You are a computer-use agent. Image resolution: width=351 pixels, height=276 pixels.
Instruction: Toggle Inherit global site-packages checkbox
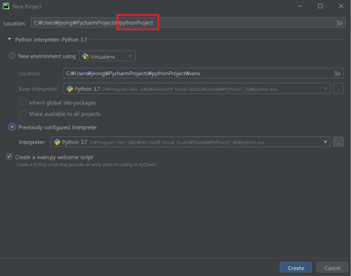(23, 102)
